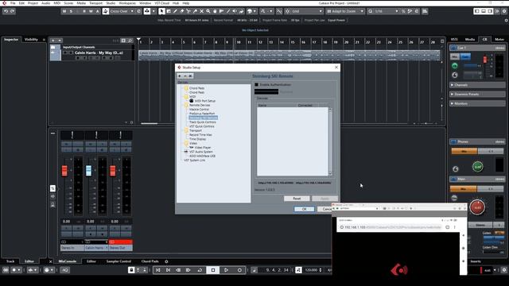Click the Cubase logo in browser window
The width and height of the screenshot is (509, 286).
pyautogui.click(x=399, y=270)
